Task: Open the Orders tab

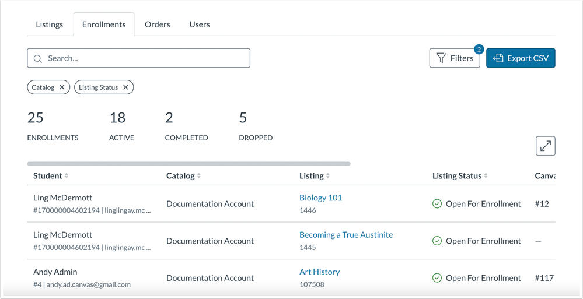Action: click(158, 24)
